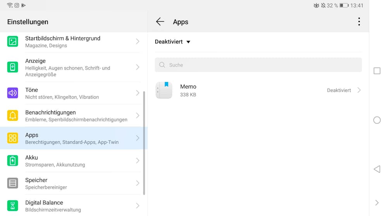Click the 338 KB size text

tap(188, 94)
